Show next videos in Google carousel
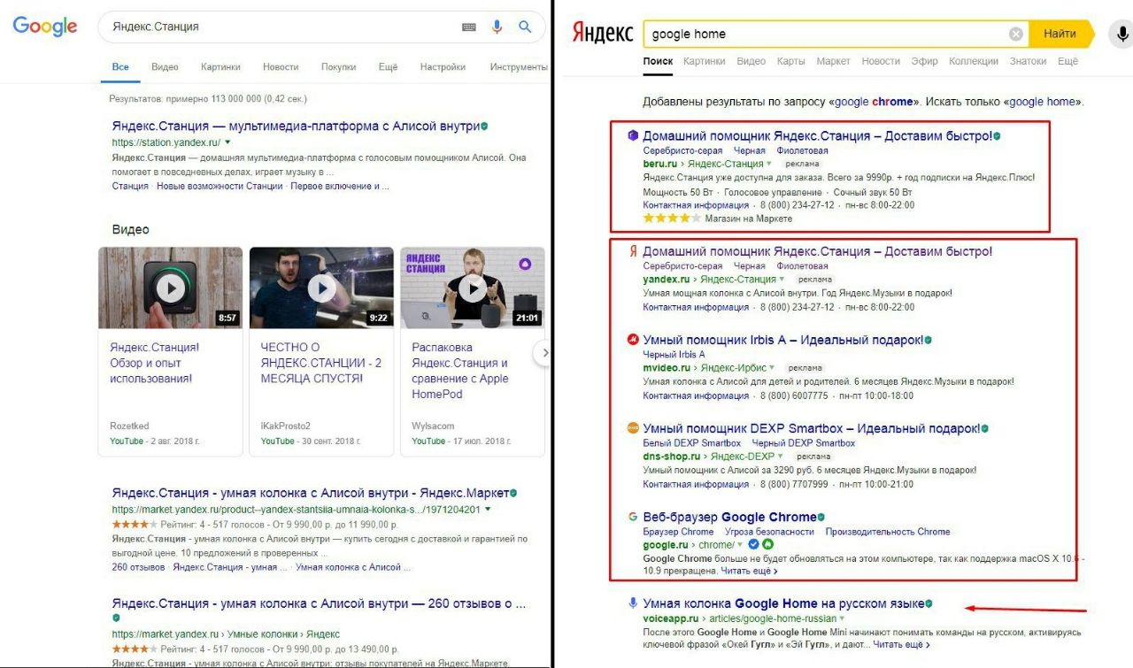The height and width of the screenshot is (668, 1133). coord(543,353)
